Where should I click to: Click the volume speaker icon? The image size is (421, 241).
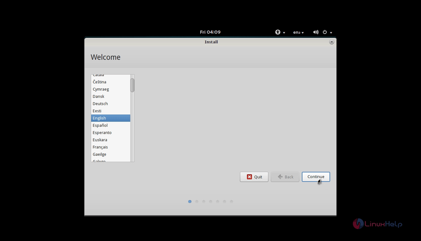pyautogui.click(x=316, y=32)
